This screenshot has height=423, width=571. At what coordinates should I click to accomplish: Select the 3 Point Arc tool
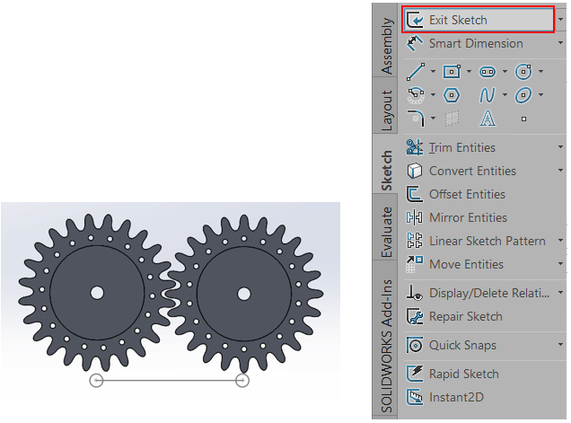click(416, 95)
